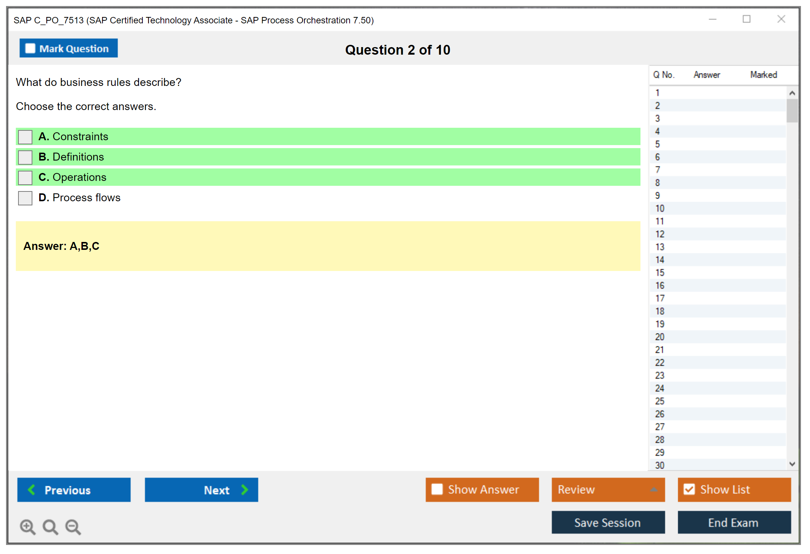Toggle the Show List checkbox

(689, 489)
